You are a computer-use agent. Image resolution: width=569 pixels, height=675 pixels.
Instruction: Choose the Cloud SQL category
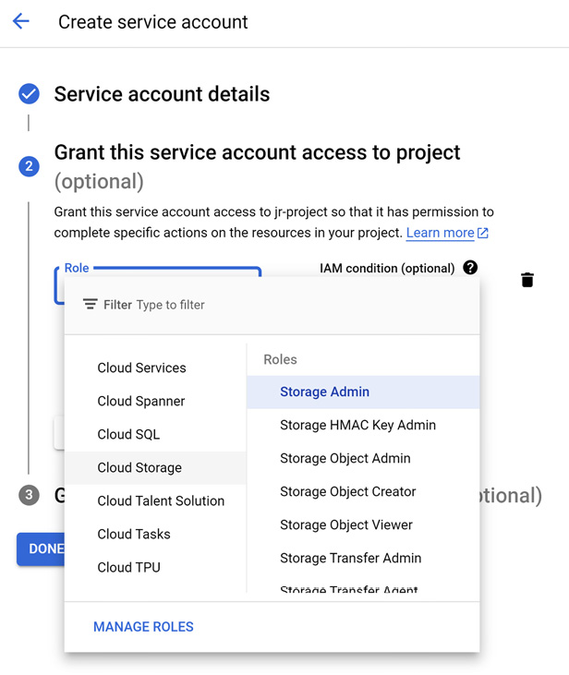(128, 434)
